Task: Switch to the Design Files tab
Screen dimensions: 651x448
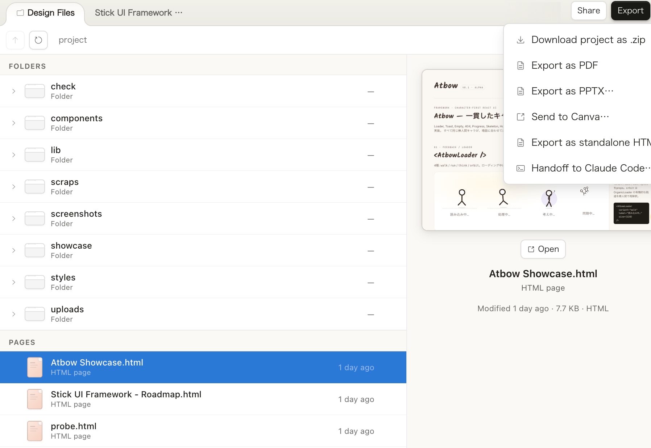Action: 46,13
